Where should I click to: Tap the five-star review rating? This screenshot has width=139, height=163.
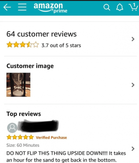click(x=20, y=137)
